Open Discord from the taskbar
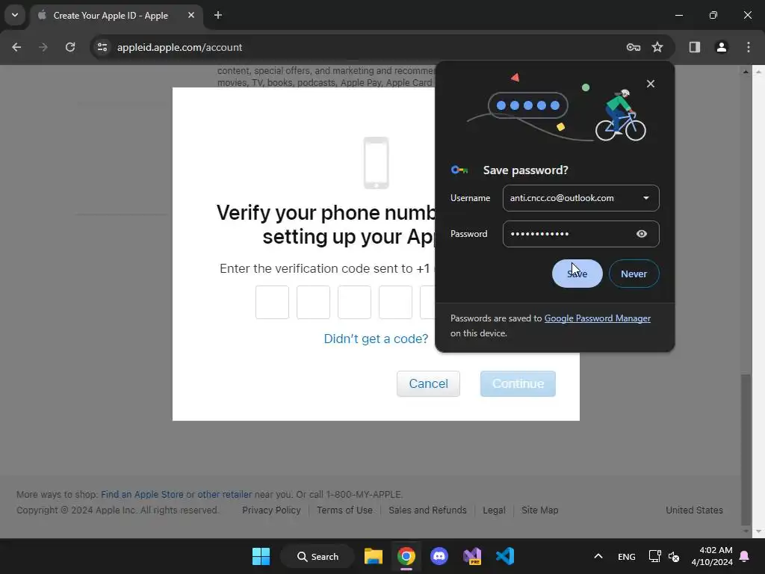 pyautogui.click(x=439, y=556)
